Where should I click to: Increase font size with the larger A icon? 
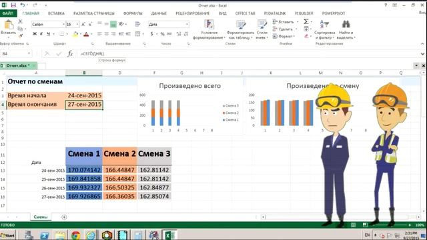(x=83, y=25)
